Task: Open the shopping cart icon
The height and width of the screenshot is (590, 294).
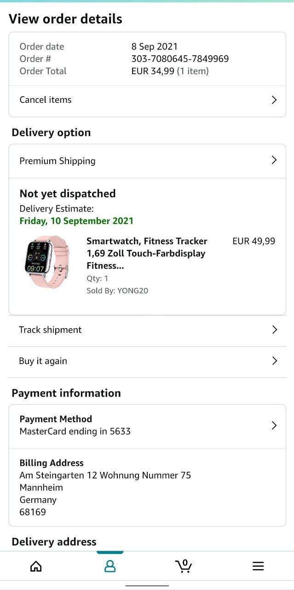Action: pos(184,566)
